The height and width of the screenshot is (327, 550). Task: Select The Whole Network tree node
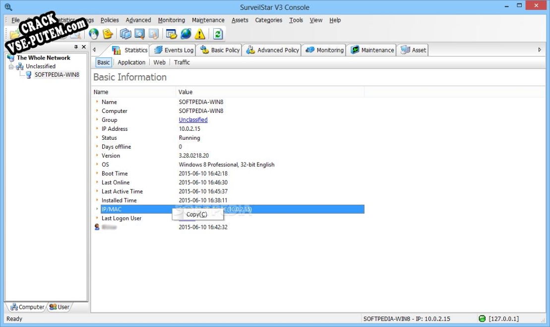pyautogui.click(x=44, y=58)
